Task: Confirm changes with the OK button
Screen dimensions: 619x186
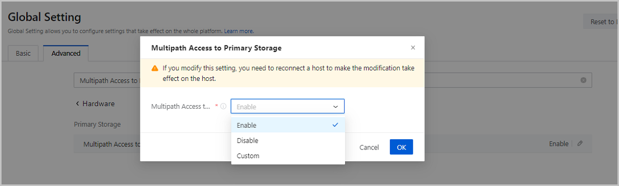Action: point(401,147)
